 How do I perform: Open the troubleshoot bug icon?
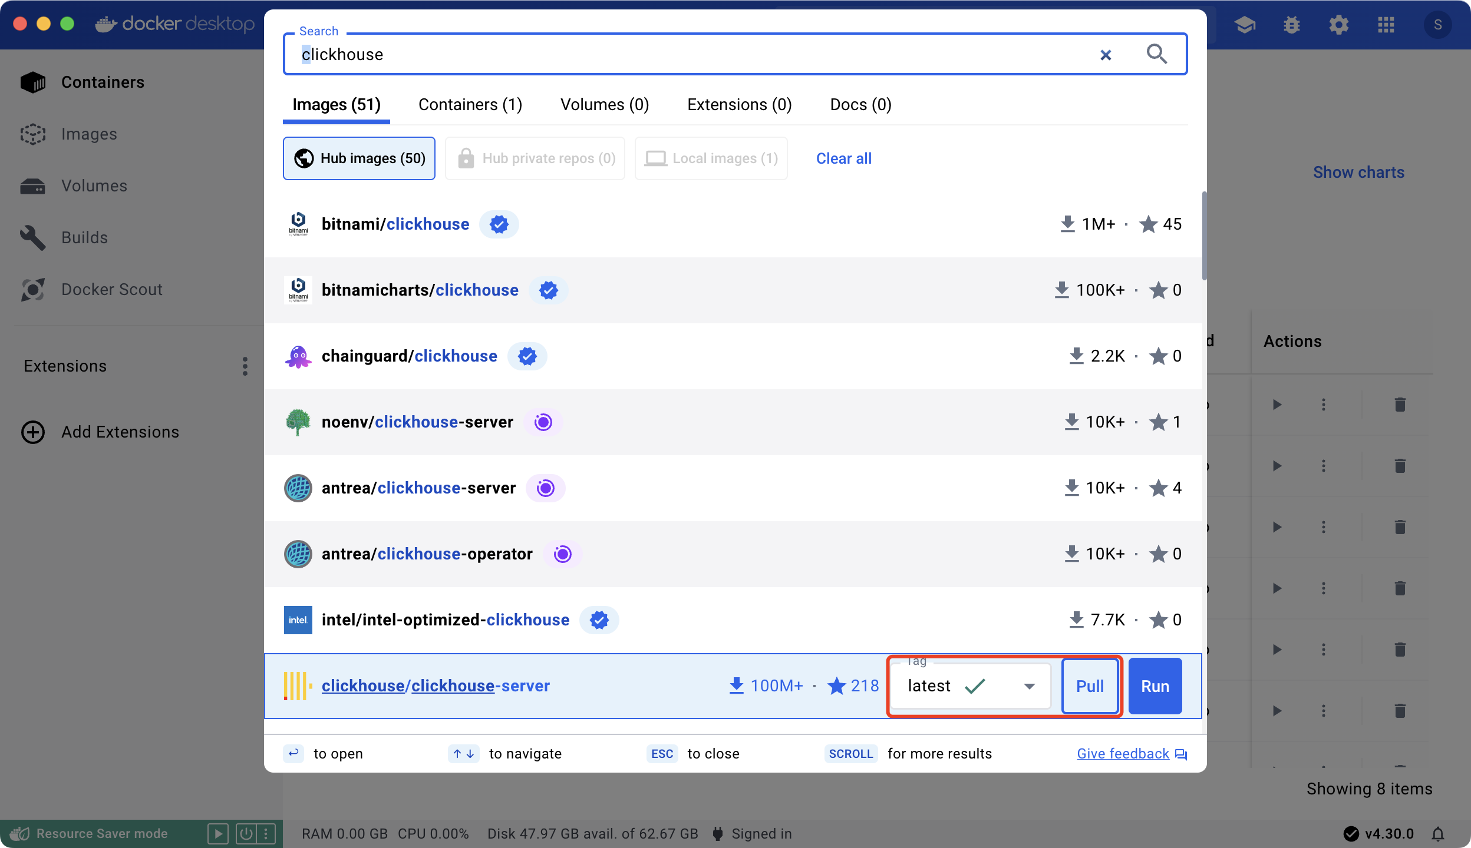click(1292, 25)
